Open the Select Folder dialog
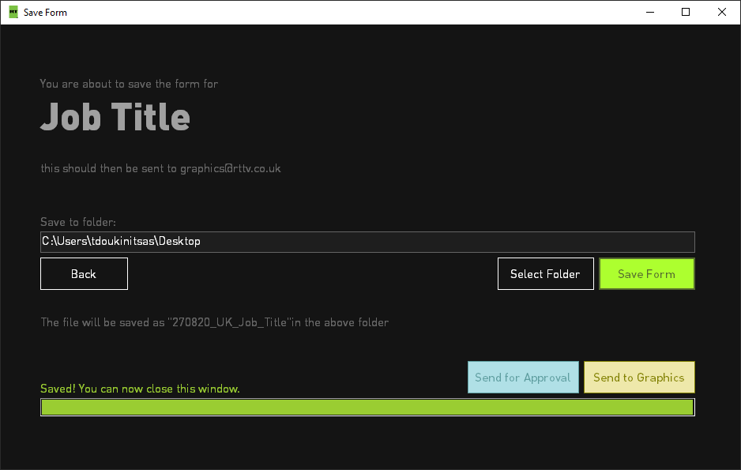 (545, 274)
